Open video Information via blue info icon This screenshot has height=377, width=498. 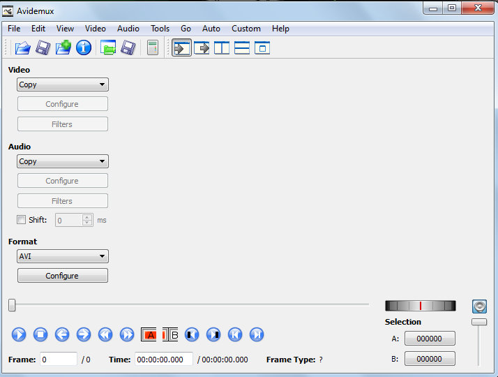click(x=84, y=48)
